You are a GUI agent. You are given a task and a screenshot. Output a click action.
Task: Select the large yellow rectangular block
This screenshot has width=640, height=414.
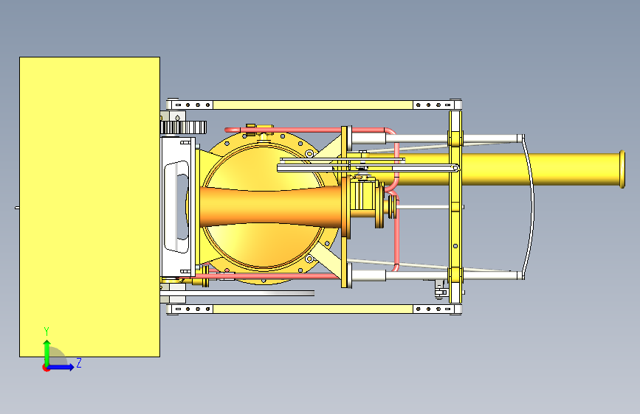click(x=89, y=207)
